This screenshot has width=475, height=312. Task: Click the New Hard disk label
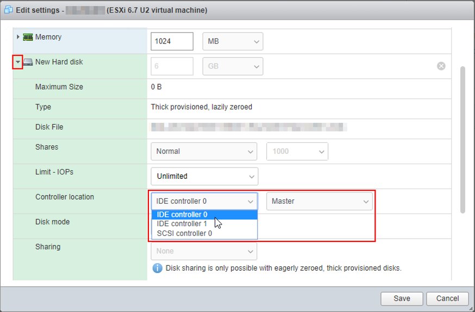pos(59,62)
